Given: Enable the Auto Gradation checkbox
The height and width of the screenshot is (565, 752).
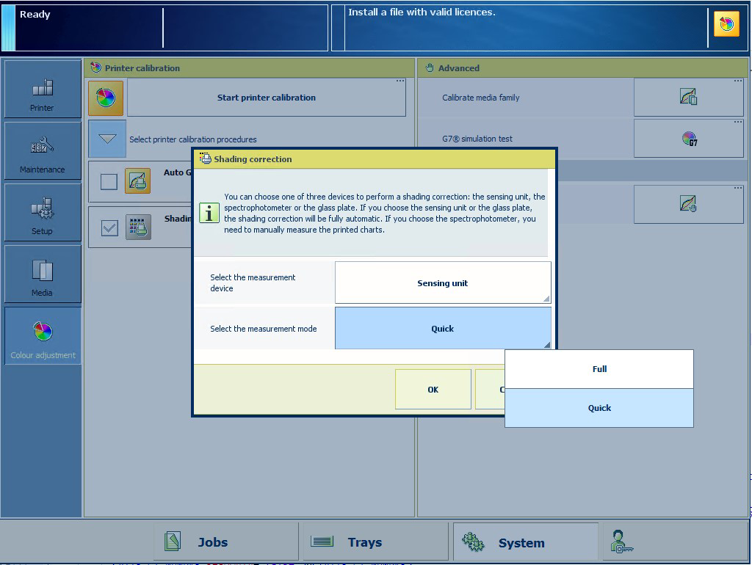Looking at the screenshot, I should coord(109,181).
